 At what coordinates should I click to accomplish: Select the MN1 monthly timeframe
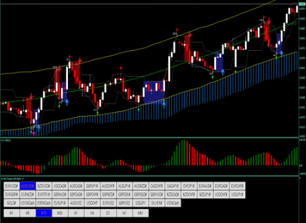pyautogui.click(x=141, y=213)
